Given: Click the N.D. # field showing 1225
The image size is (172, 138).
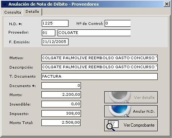Looking at the screenshot, I should 55,23.
